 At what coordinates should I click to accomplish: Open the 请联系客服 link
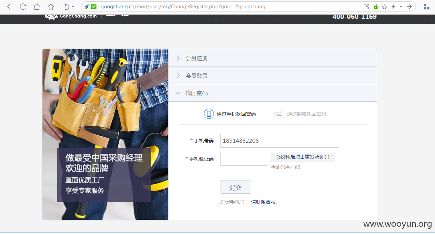[x=263, y=202]
